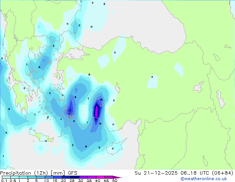Select the 35–40 mm violet legend swatch
The width and height of the screenshot is (235, 182).
pyautogui.click(x=92, y=177)
